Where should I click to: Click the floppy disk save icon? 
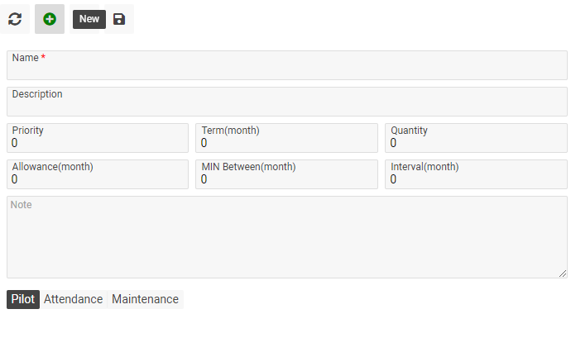click(x=119, y=19)
